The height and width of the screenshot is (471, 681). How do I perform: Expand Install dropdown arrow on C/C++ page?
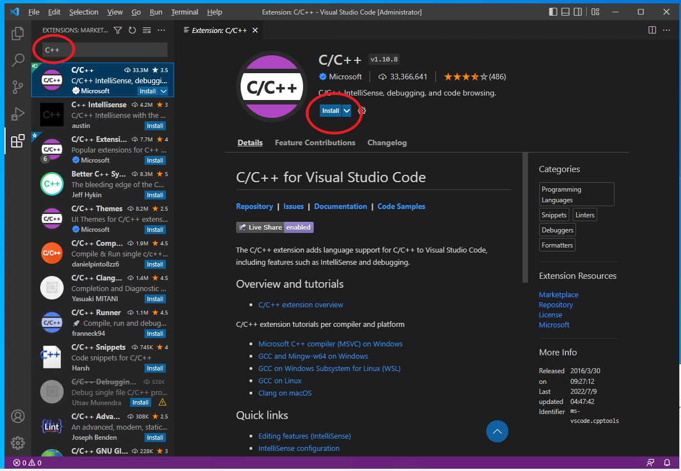coord(347,111)
